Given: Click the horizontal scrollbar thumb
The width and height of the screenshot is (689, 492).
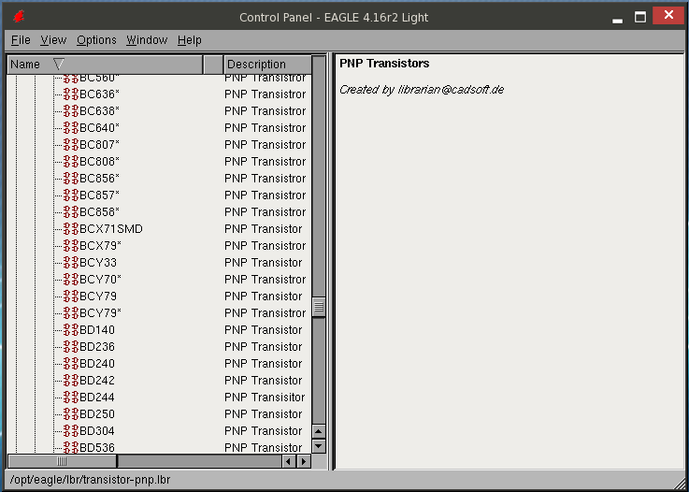Looking at the screenshot, I should pyautogui.click(x=62, y=461).
